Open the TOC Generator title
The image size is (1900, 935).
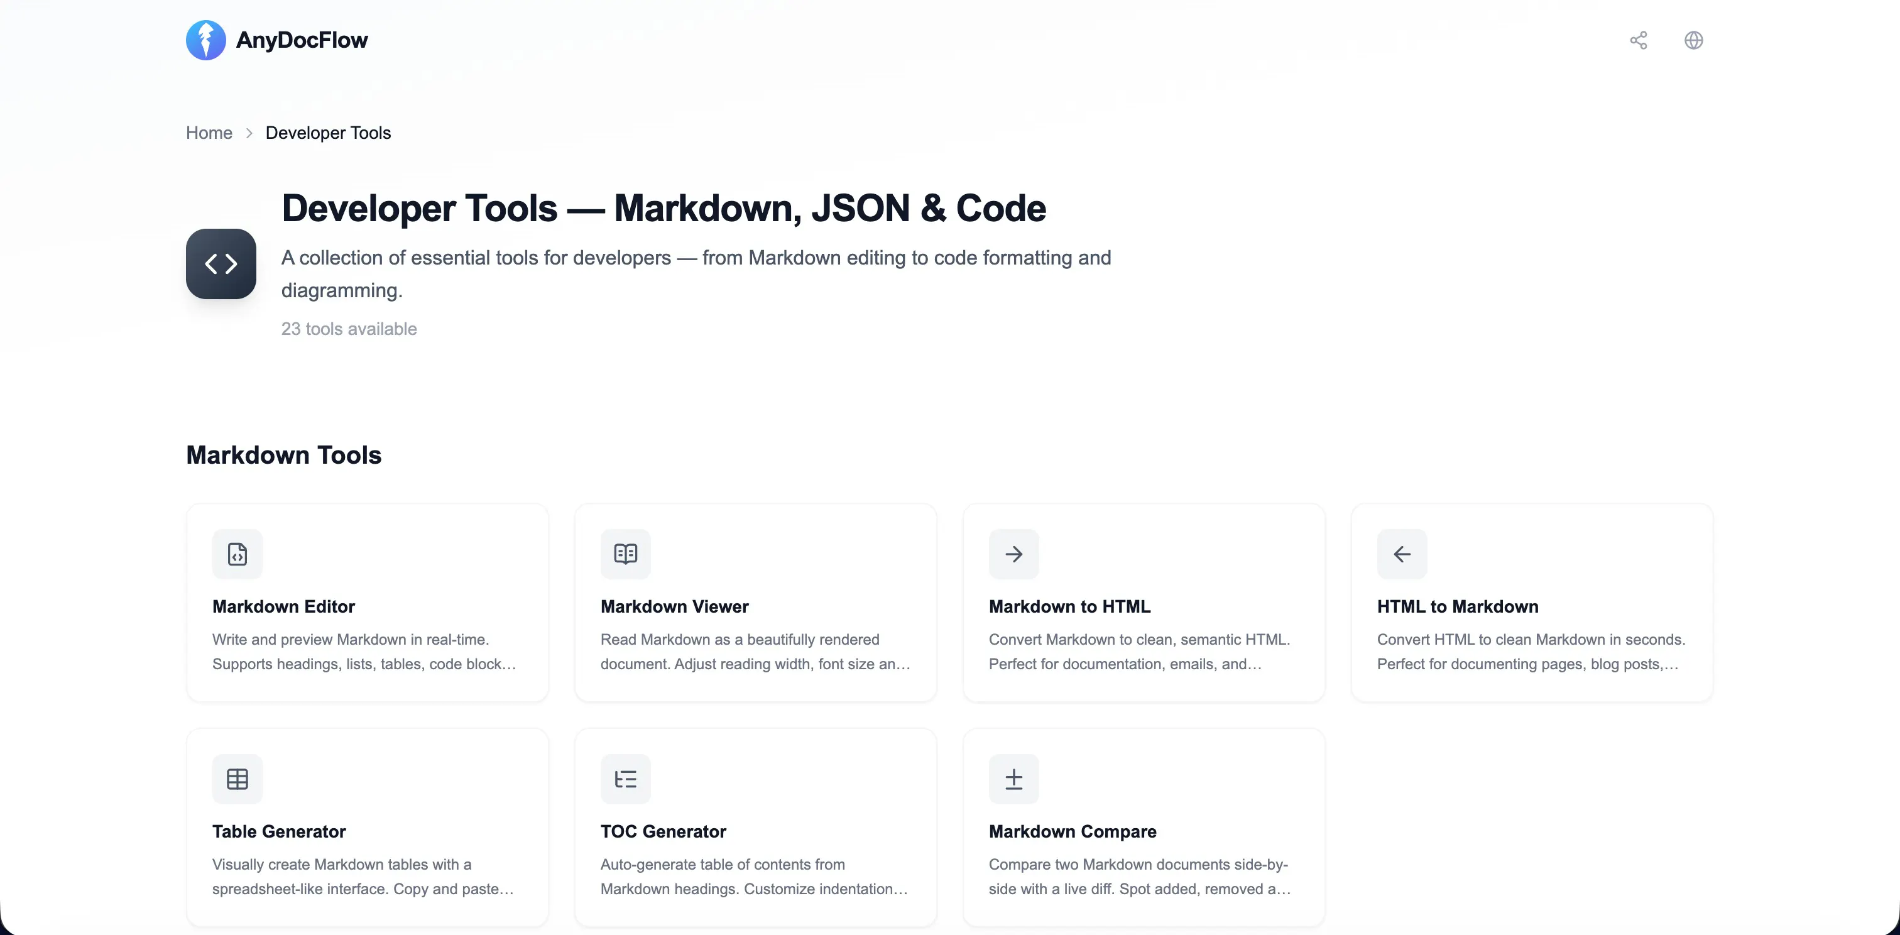[663, 831]
